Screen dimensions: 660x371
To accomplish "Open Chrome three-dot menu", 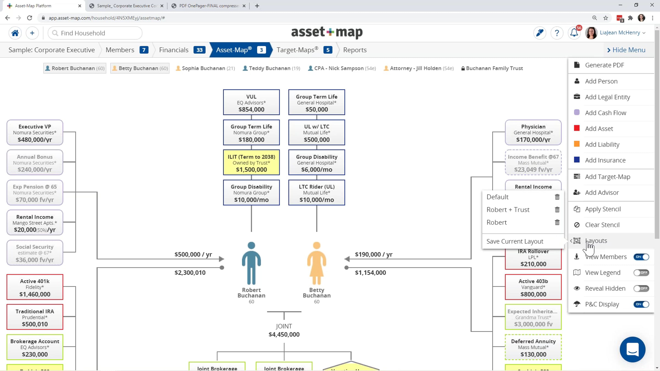I will [x=653, y=18].
